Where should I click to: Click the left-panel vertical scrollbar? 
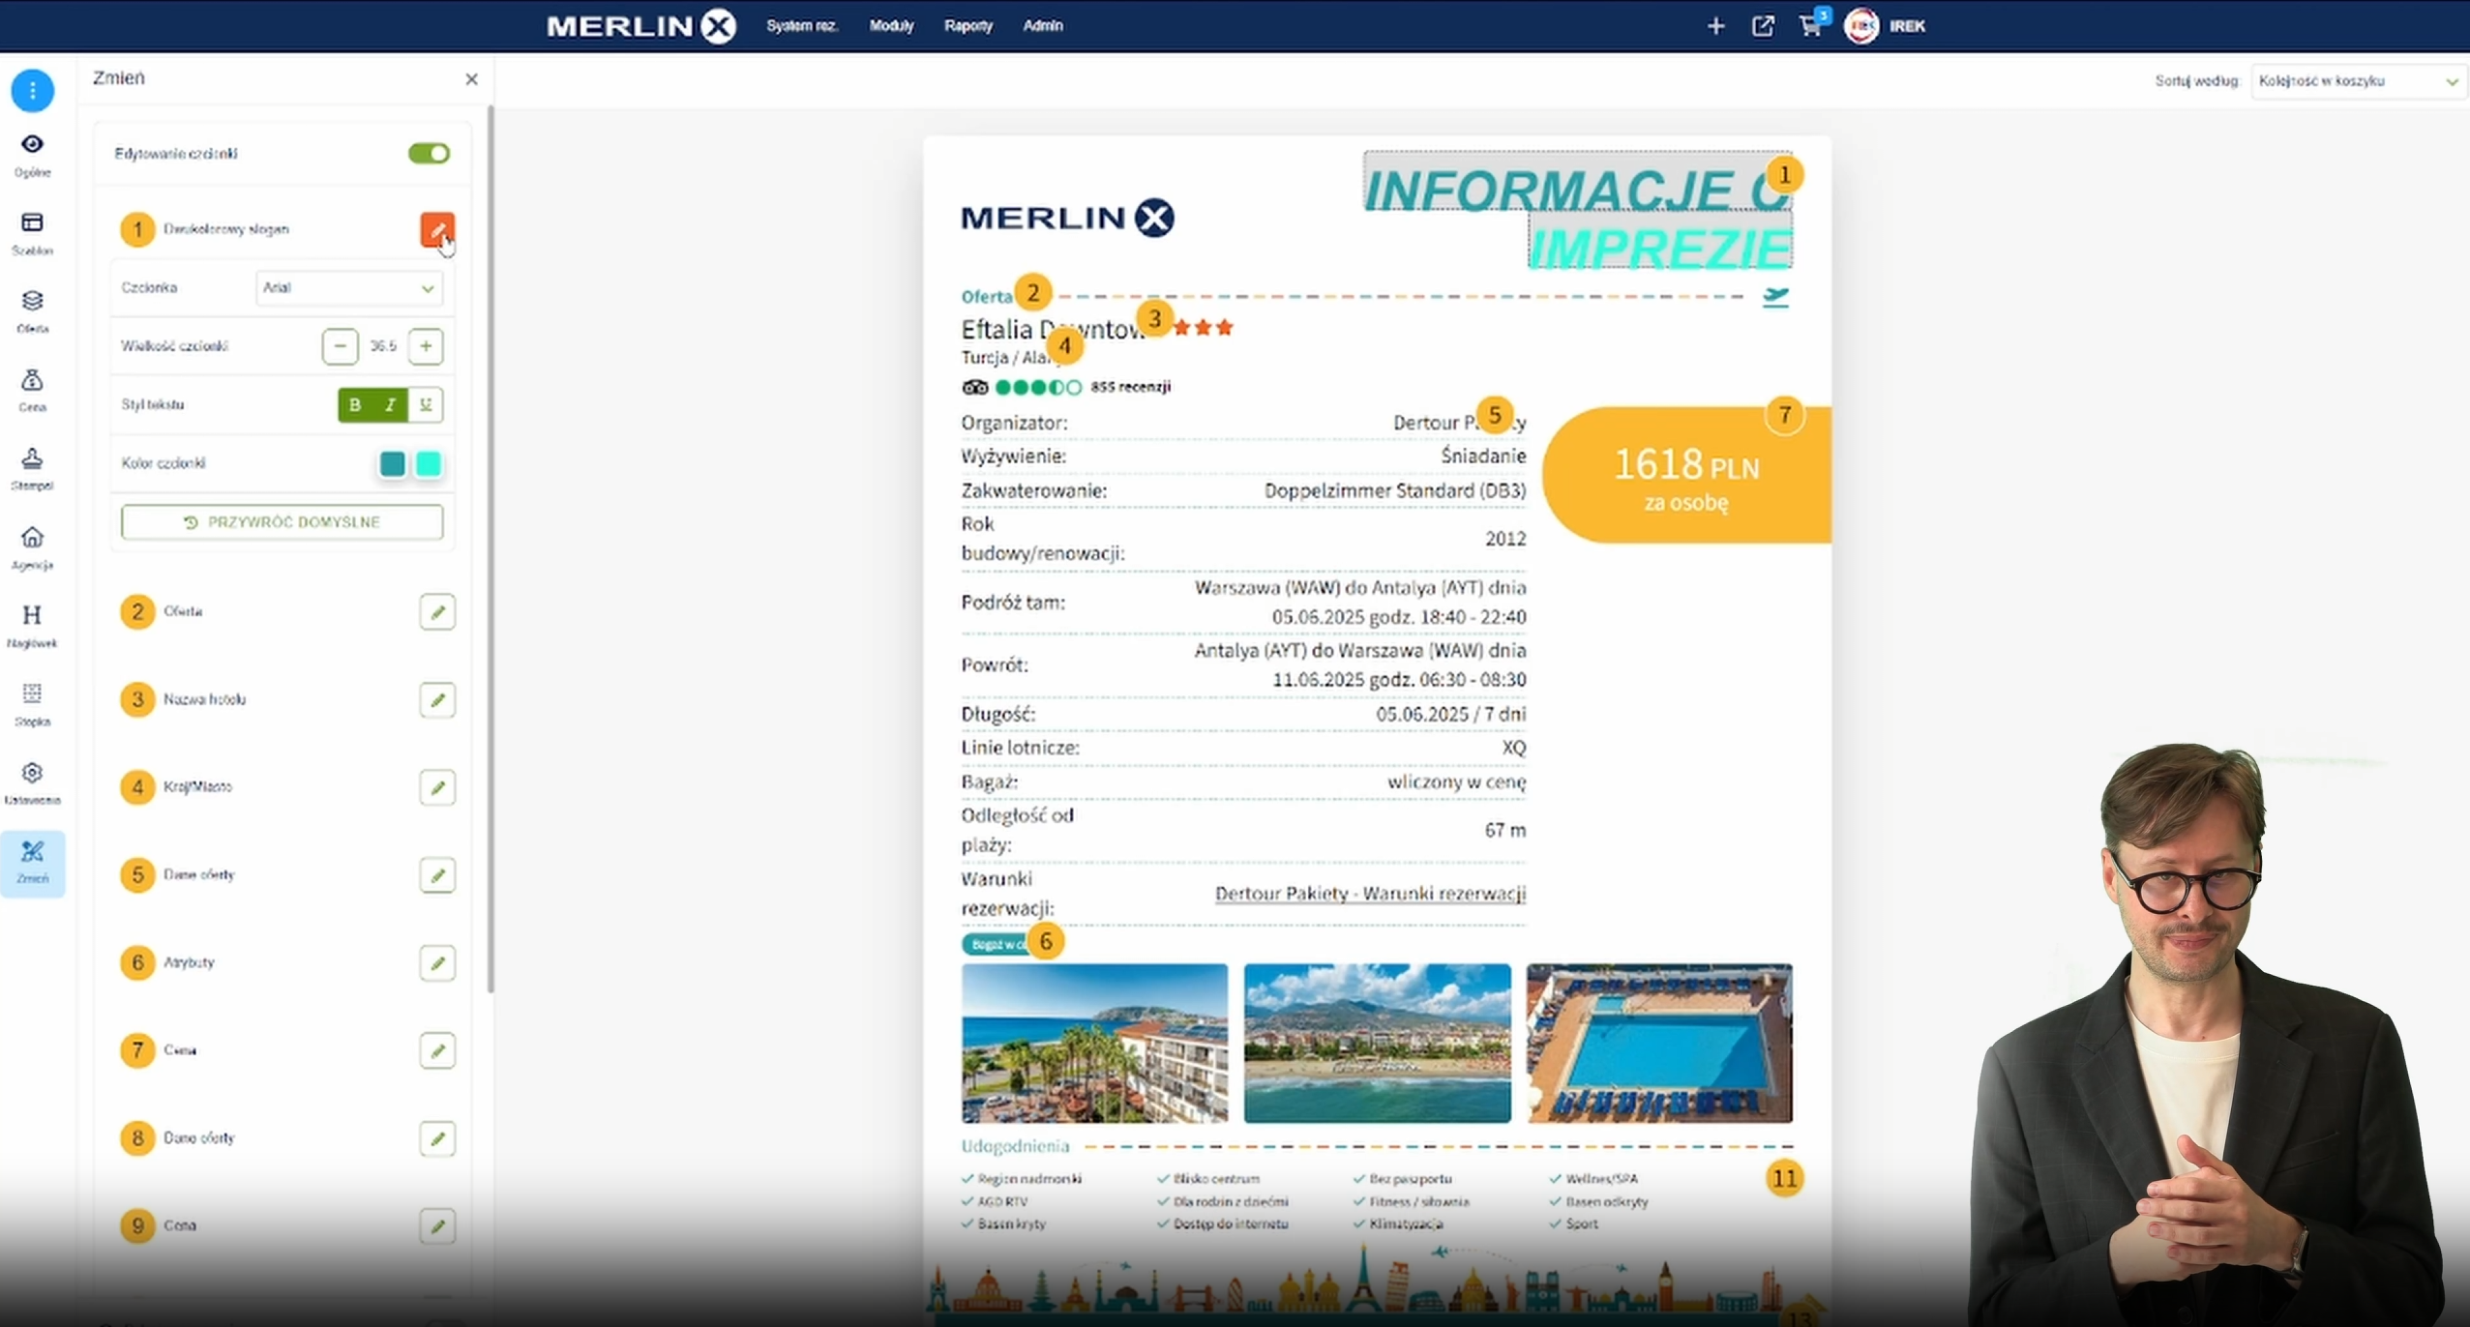[491, 549]
